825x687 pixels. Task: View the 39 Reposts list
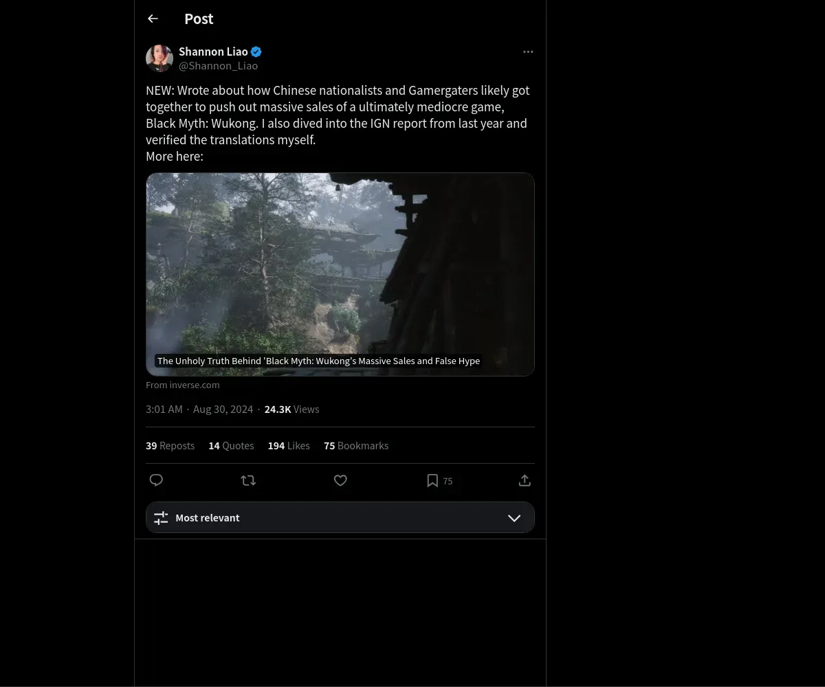(x=170, y=446)
